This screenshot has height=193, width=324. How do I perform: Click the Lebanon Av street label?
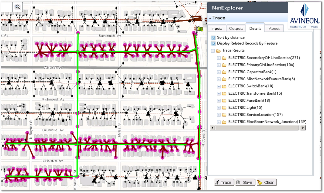[x=53, y=160]
